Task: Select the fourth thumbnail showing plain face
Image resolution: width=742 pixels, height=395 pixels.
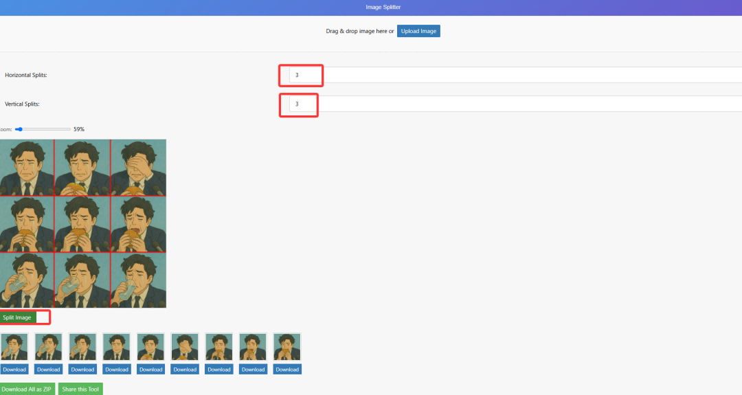Action: (x=116, y=347)
